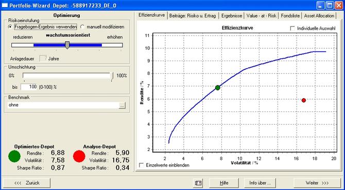Screen dimensions: 345x190
Task: Click the red Analyse-Depot circle indicator
Action: pyautogui.click(x=79, y=156)
